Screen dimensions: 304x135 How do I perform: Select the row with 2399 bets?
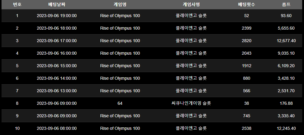(152, 28)
